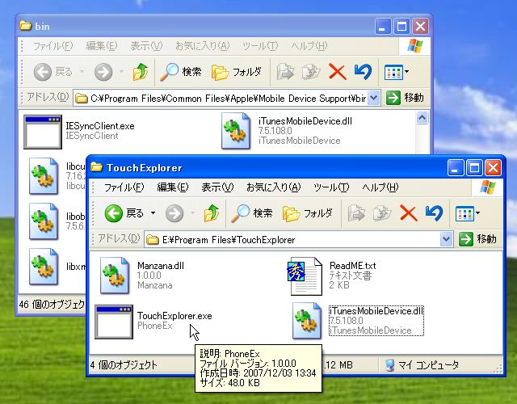Undo last action in bin toolbar
This screenshot has width=517, height=404.
point(363,72)
